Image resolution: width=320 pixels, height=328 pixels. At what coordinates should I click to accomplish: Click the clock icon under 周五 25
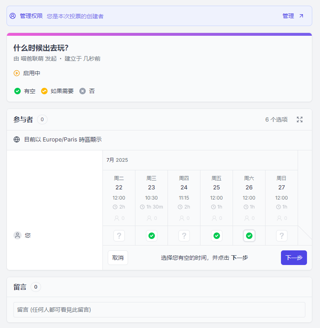pyautogui.click(x=213, y=207)
